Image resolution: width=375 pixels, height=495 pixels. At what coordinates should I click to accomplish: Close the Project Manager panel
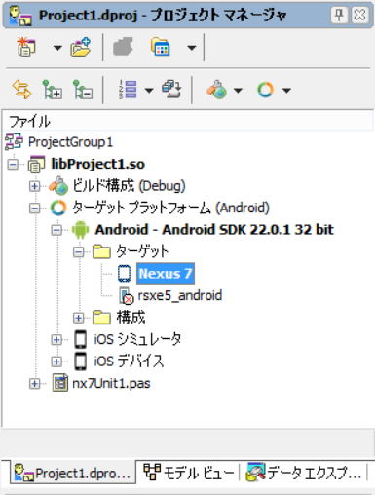pos(360,15)
